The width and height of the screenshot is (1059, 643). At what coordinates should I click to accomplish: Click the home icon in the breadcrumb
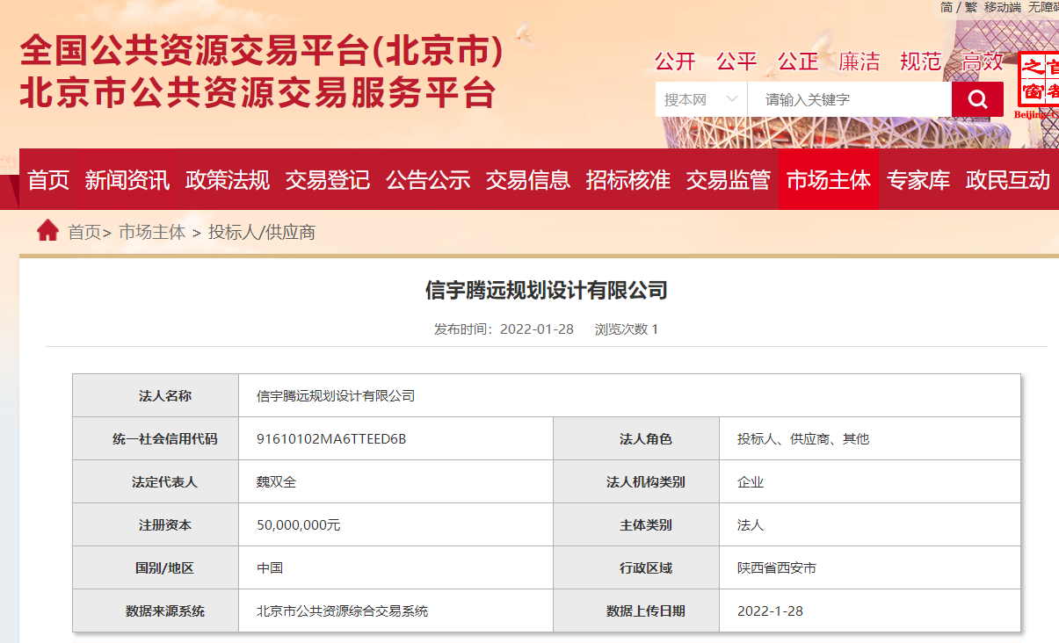pos(48,232)
